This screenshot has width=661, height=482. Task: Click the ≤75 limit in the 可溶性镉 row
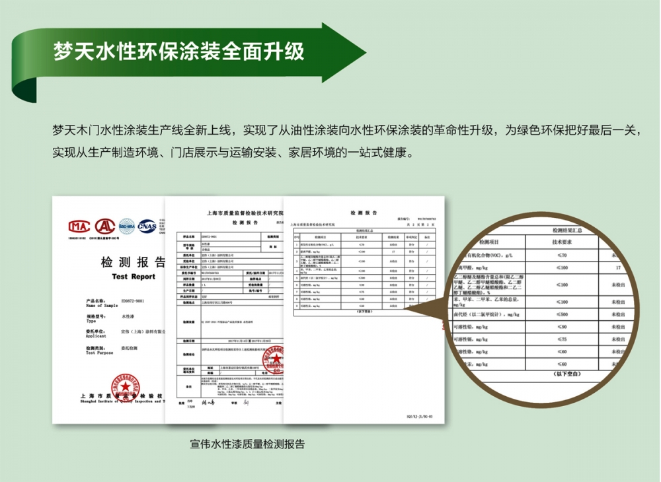[562, 339]
